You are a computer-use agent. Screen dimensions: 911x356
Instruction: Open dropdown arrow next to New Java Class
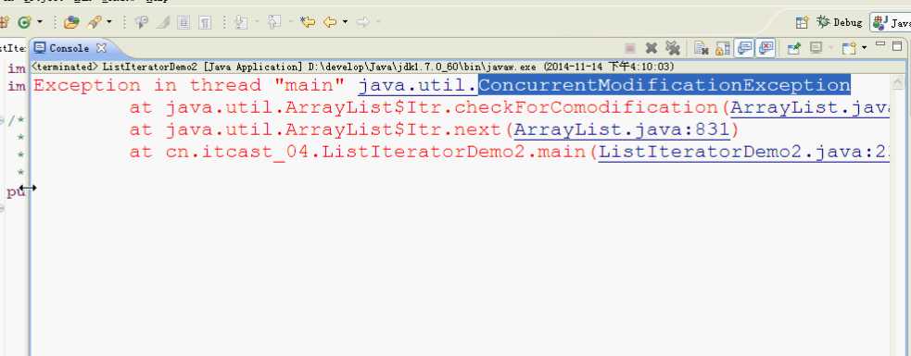(40, 22)
